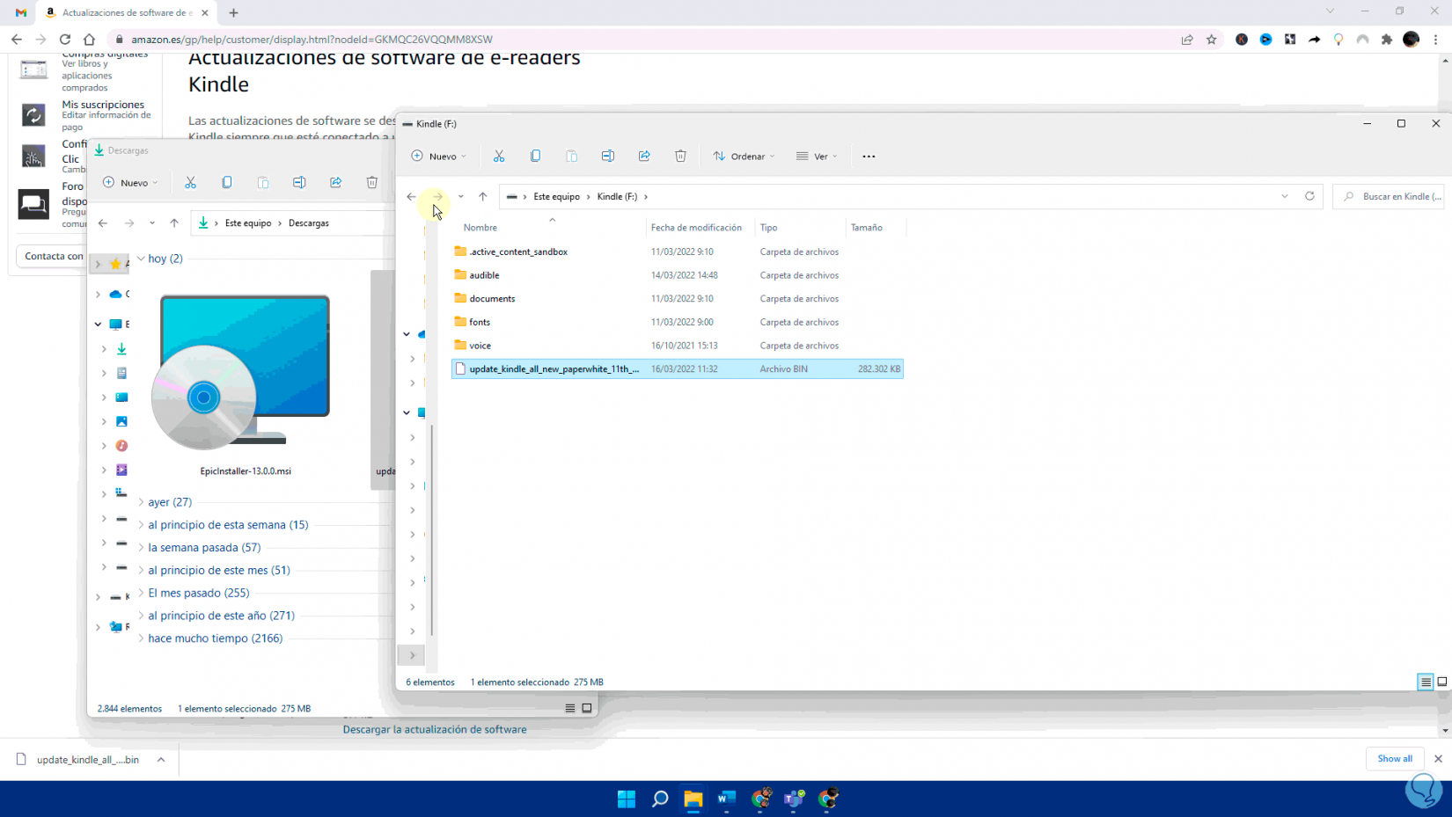Click the Share icon in Kindle window toolbar
Viewport: 1452px width, 817px height.
(x=644, y=157)
